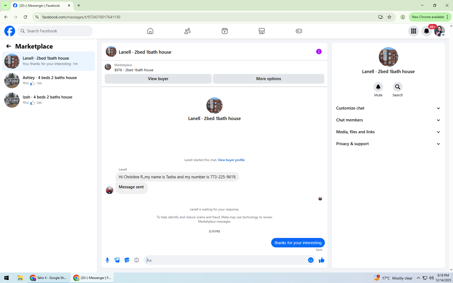
Task: Expand the Customize chat section
Action: point(388,108)
